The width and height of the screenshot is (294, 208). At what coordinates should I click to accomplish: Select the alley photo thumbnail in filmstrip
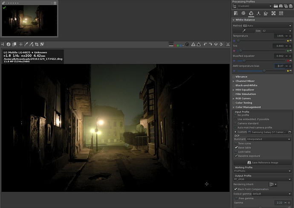click(x=29, y=20)
